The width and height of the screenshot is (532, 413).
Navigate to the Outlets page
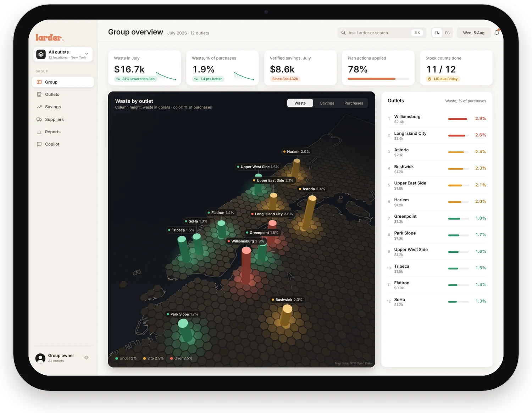click(63, 94)
